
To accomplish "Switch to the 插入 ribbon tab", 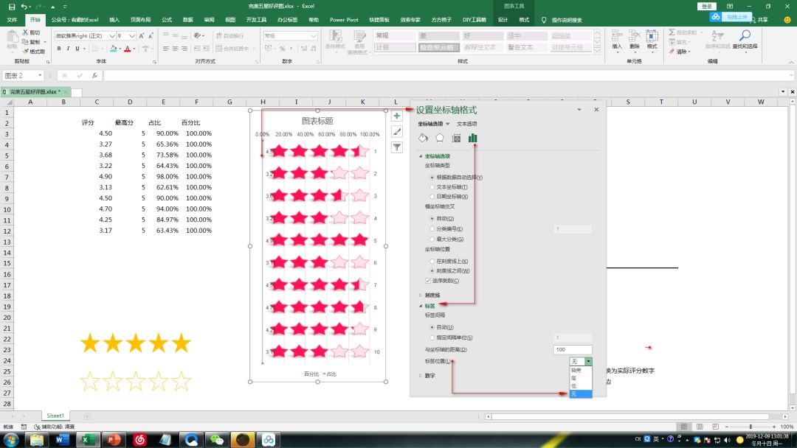I will pos(114,20).
